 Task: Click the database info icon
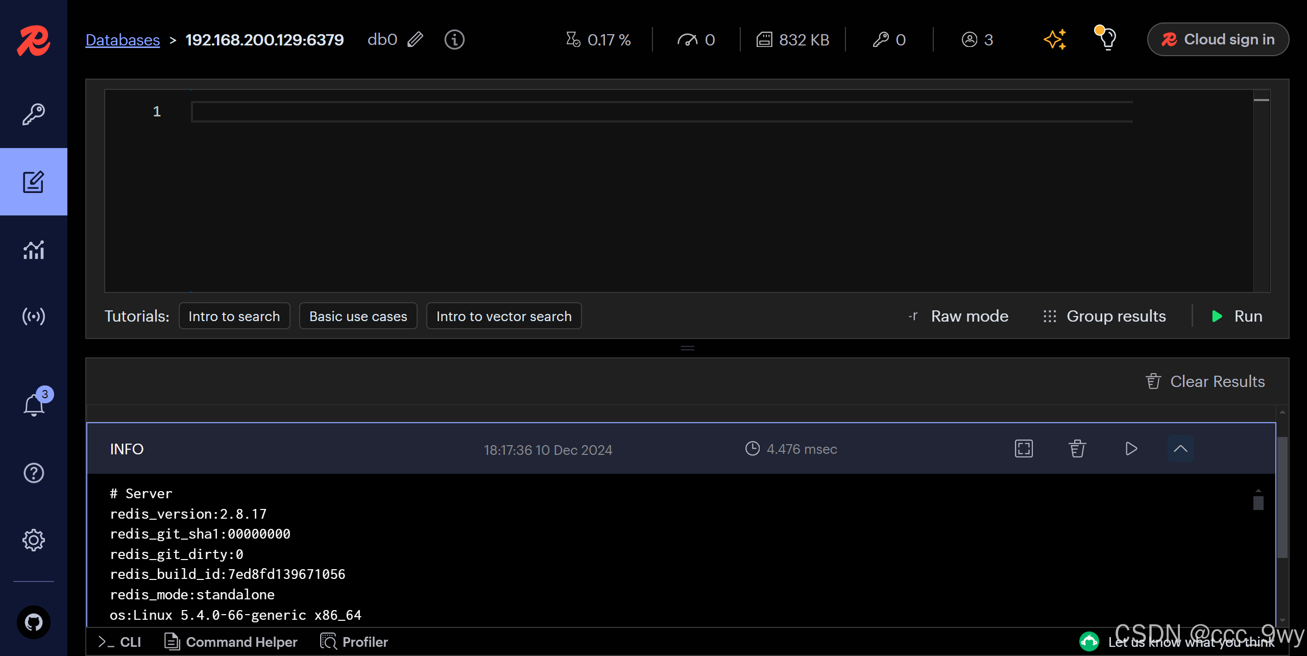[x=454, y=40]
